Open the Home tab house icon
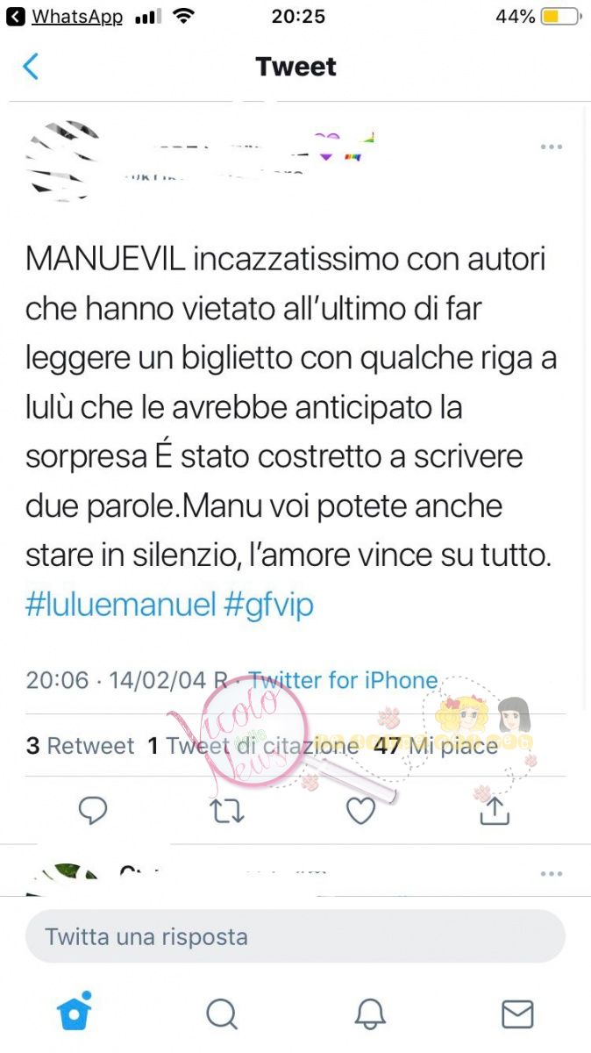The width and height of the screenshot is (591, 1053). 75,1012
